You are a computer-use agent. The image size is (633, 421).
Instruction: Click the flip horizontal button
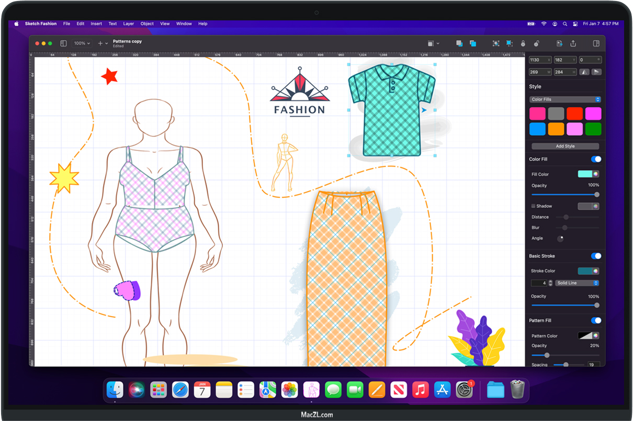point(584,72)
